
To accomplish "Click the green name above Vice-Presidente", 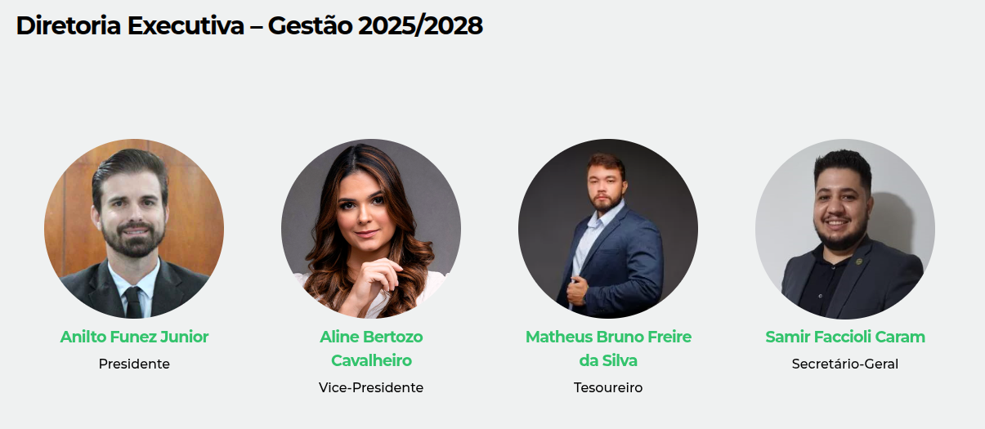I will pyautogui.click(x=371, y=348).
